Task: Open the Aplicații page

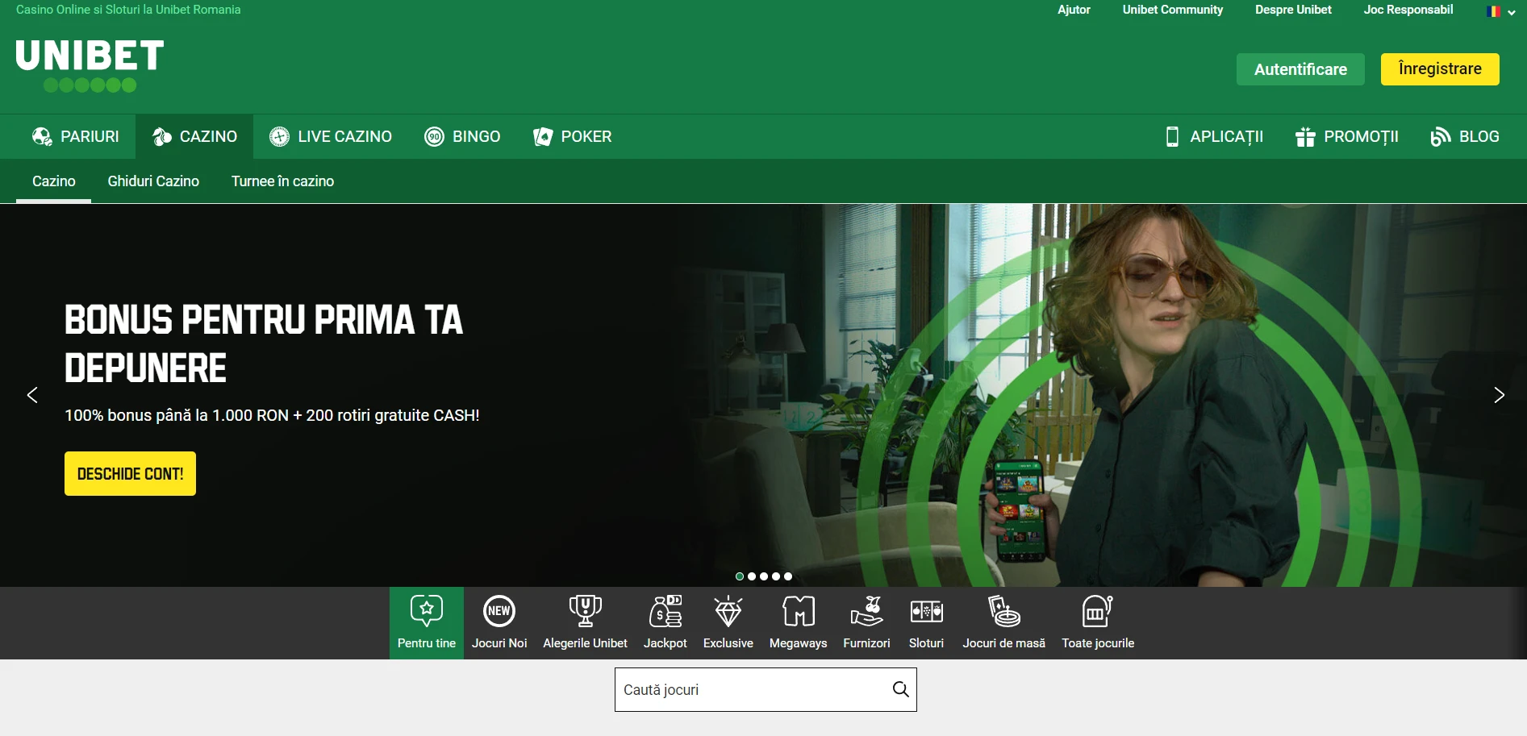Action: pos(1214,136)
